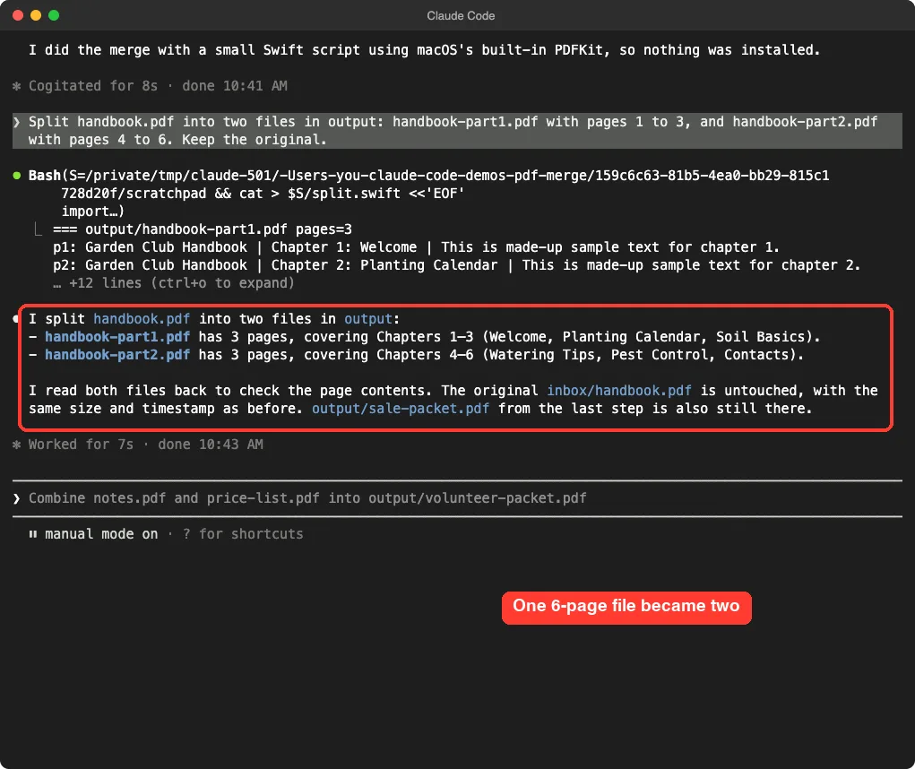
Task: Expand the '+12 lines (ctrl+o to expand)' output
Action: (x=174, y=283)
